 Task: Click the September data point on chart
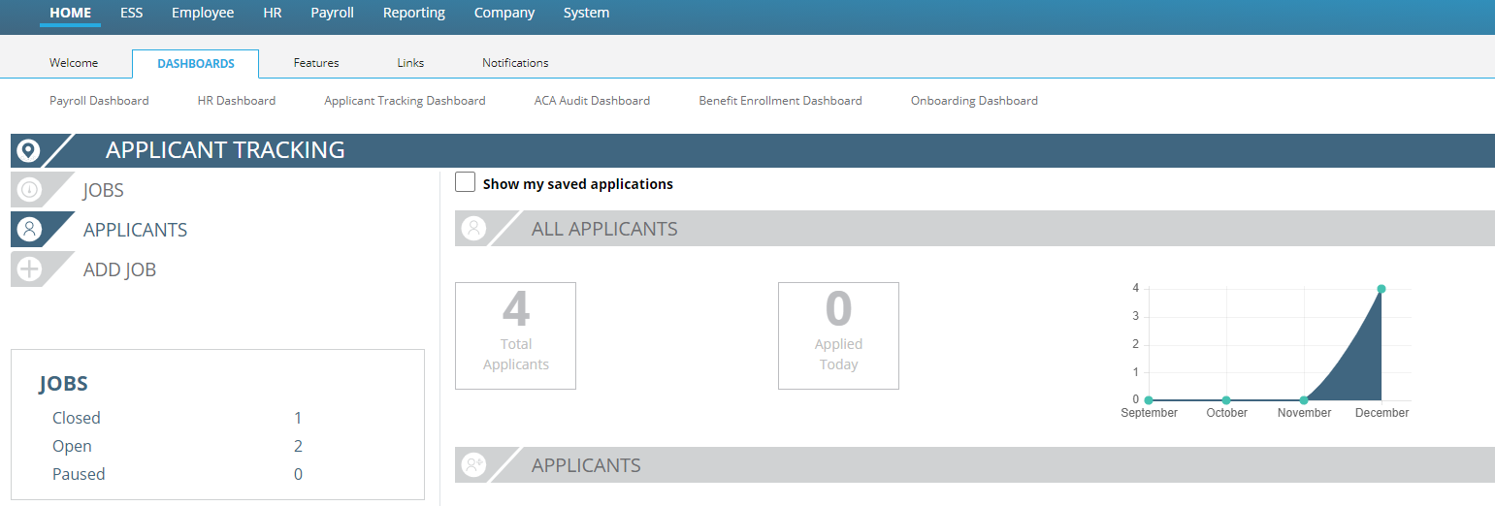pyautogui.click(x=1149, y=400)
